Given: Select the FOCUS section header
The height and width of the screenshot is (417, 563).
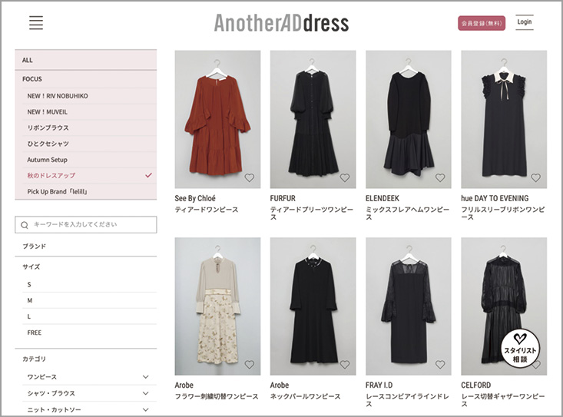Looking at the screenshot, I should click(x=86, y=79).
